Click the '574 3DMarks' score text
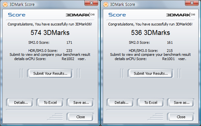This screenshot has width=201, height=126. pyautogui.click(x=50, y=33)
